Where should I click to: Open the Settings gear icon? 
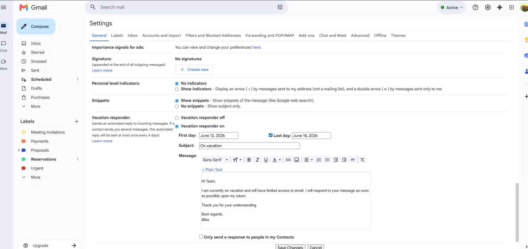tap(488, 7)
